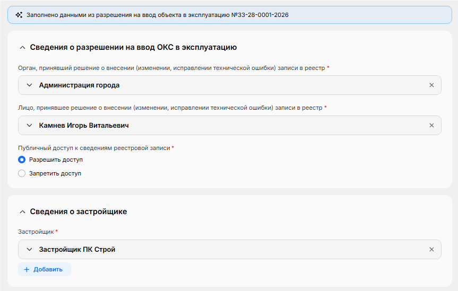Screen dimensions: 458x291
Task: Open the 'Камнев Игорь Витальевич' dropdown chevron
Action: pyautogui.click(x=29, y=126)
